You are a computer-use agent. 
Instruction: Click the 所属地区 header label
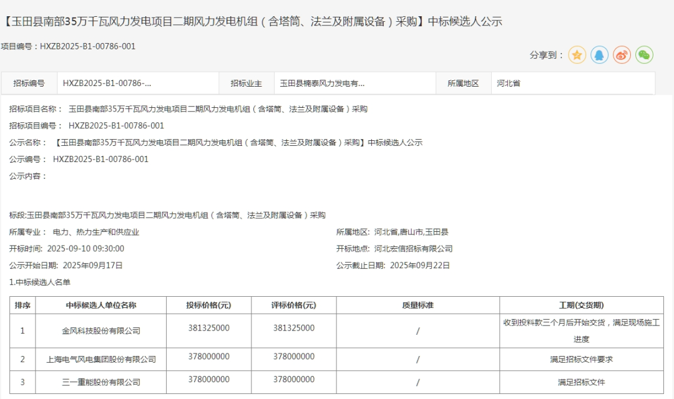click(x=463, y=83)
